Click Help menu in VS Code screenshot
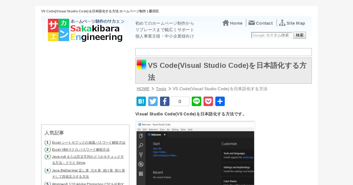Screen dimensions: 353x185 coord(190,129)
